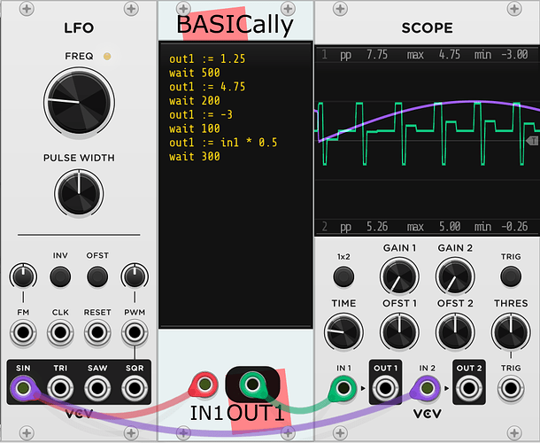Screen dimensions: 540x443
Task: Click the LFO FREQ knob
Action: 79,102
